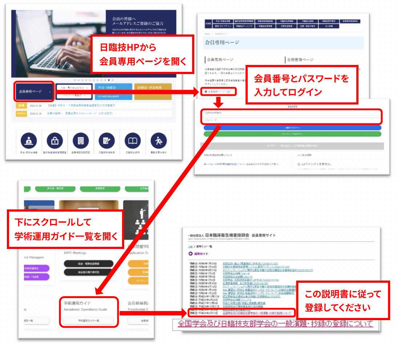Click the green パスワードを忘れた方 button
The width and height of the screenshot is (397, 343).
click(292, 134)
